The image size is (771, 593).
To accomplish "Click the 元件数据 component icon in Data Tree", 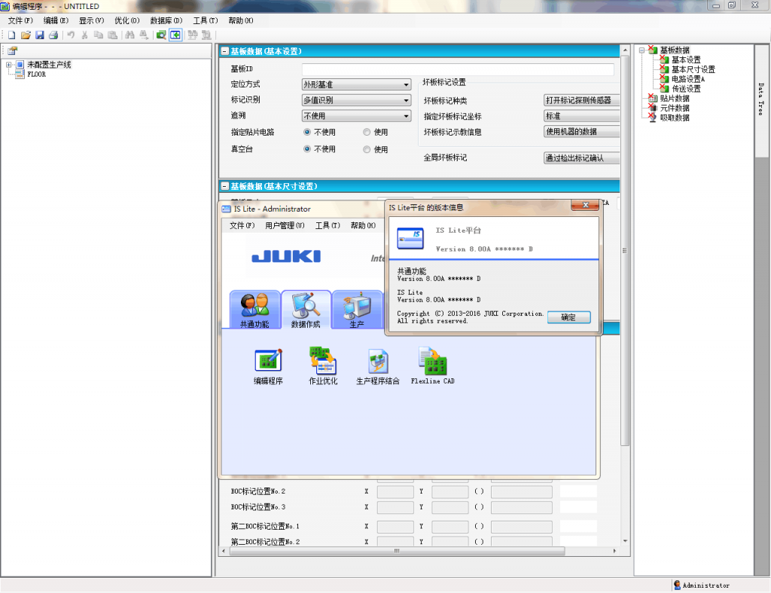I will point(653,108).
